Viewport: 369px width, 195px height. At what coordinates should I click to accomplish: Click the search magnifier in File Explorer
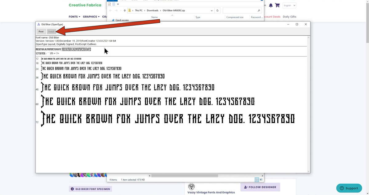coord(259,10)
